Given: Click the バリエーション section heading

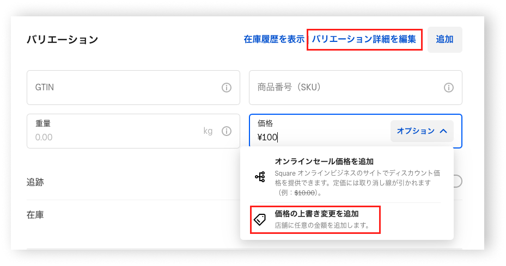Looking at the screenshot, I should point(62,39).
